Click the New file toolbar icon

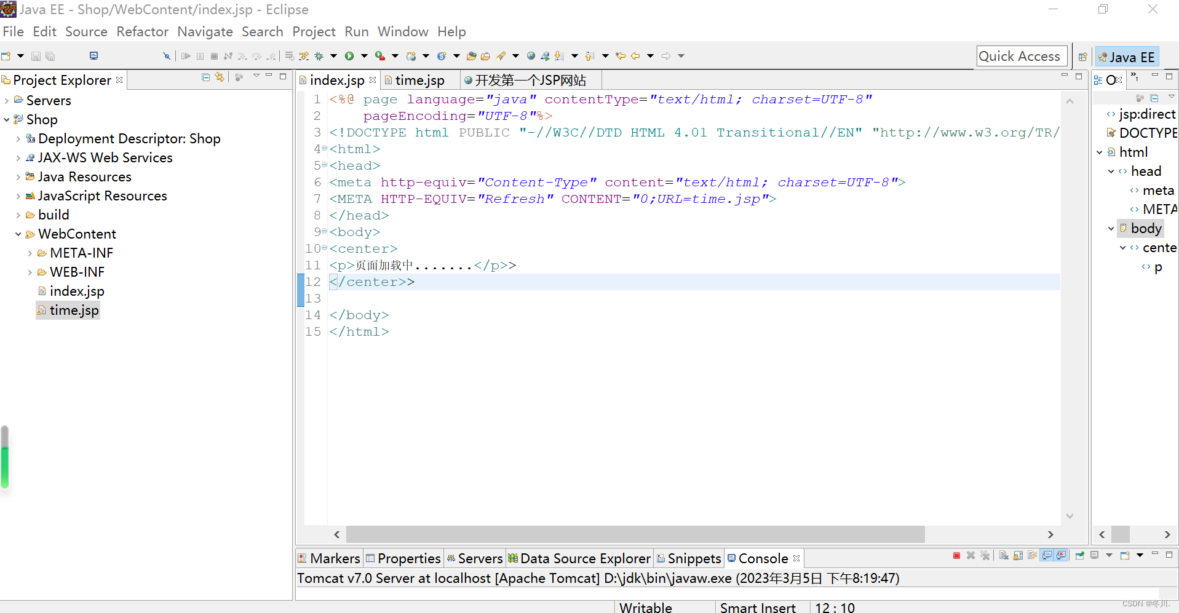point(6,56)
